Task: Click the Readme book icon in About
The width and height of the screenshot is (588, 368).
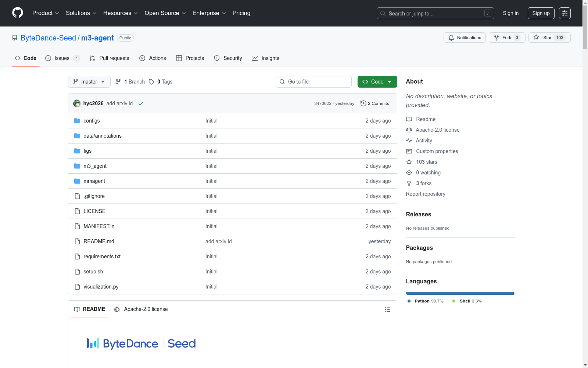Action: point(409,119)
